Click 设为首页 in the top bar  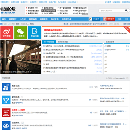(x=108, y=2)
